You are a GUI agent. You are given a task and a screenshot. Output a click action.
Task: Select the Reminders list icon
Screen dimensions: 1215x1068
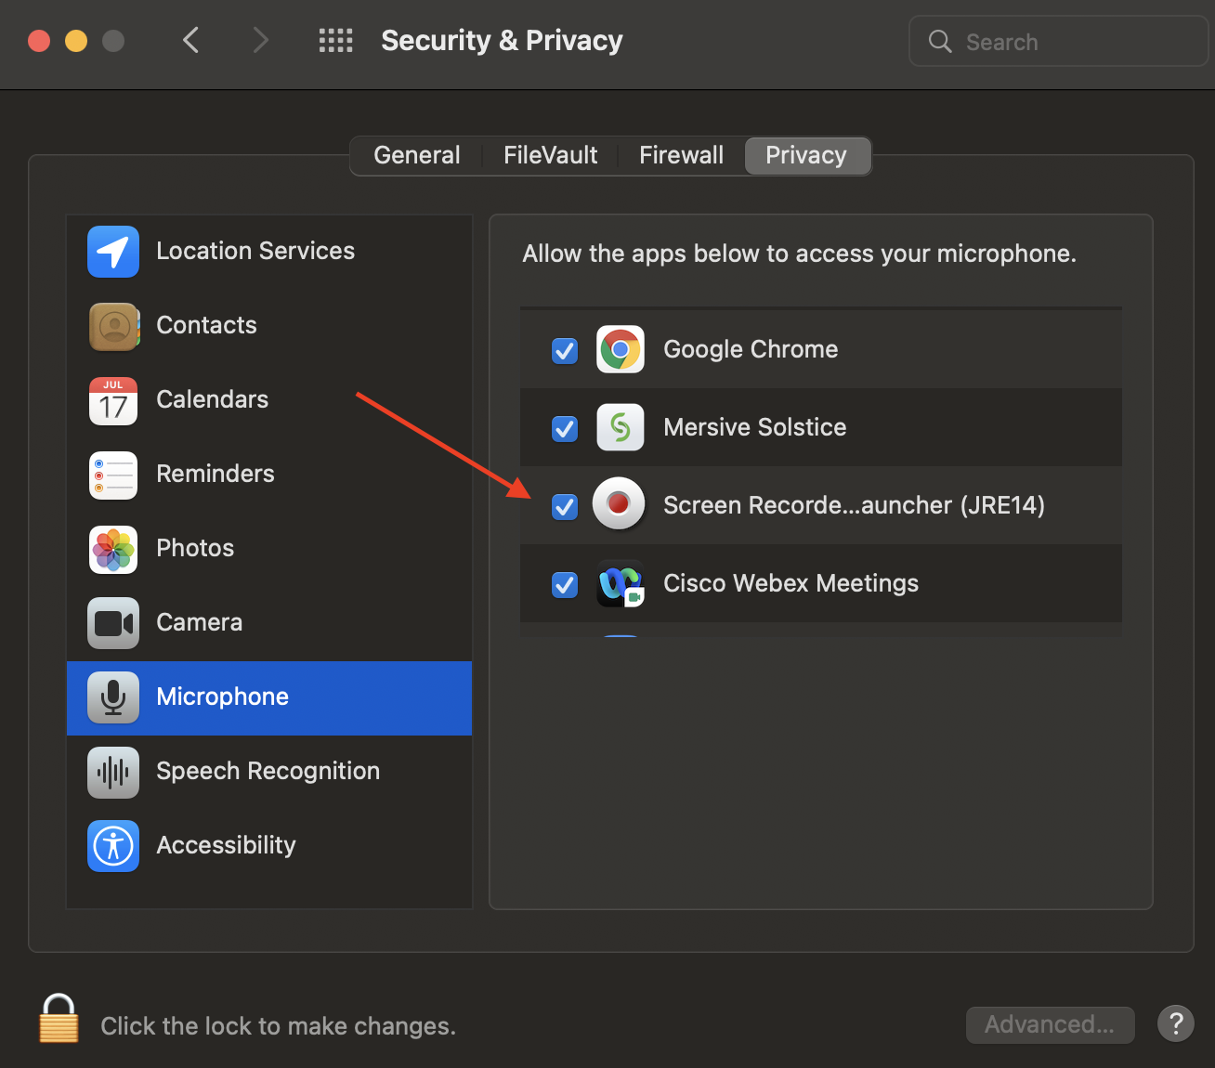113,475
